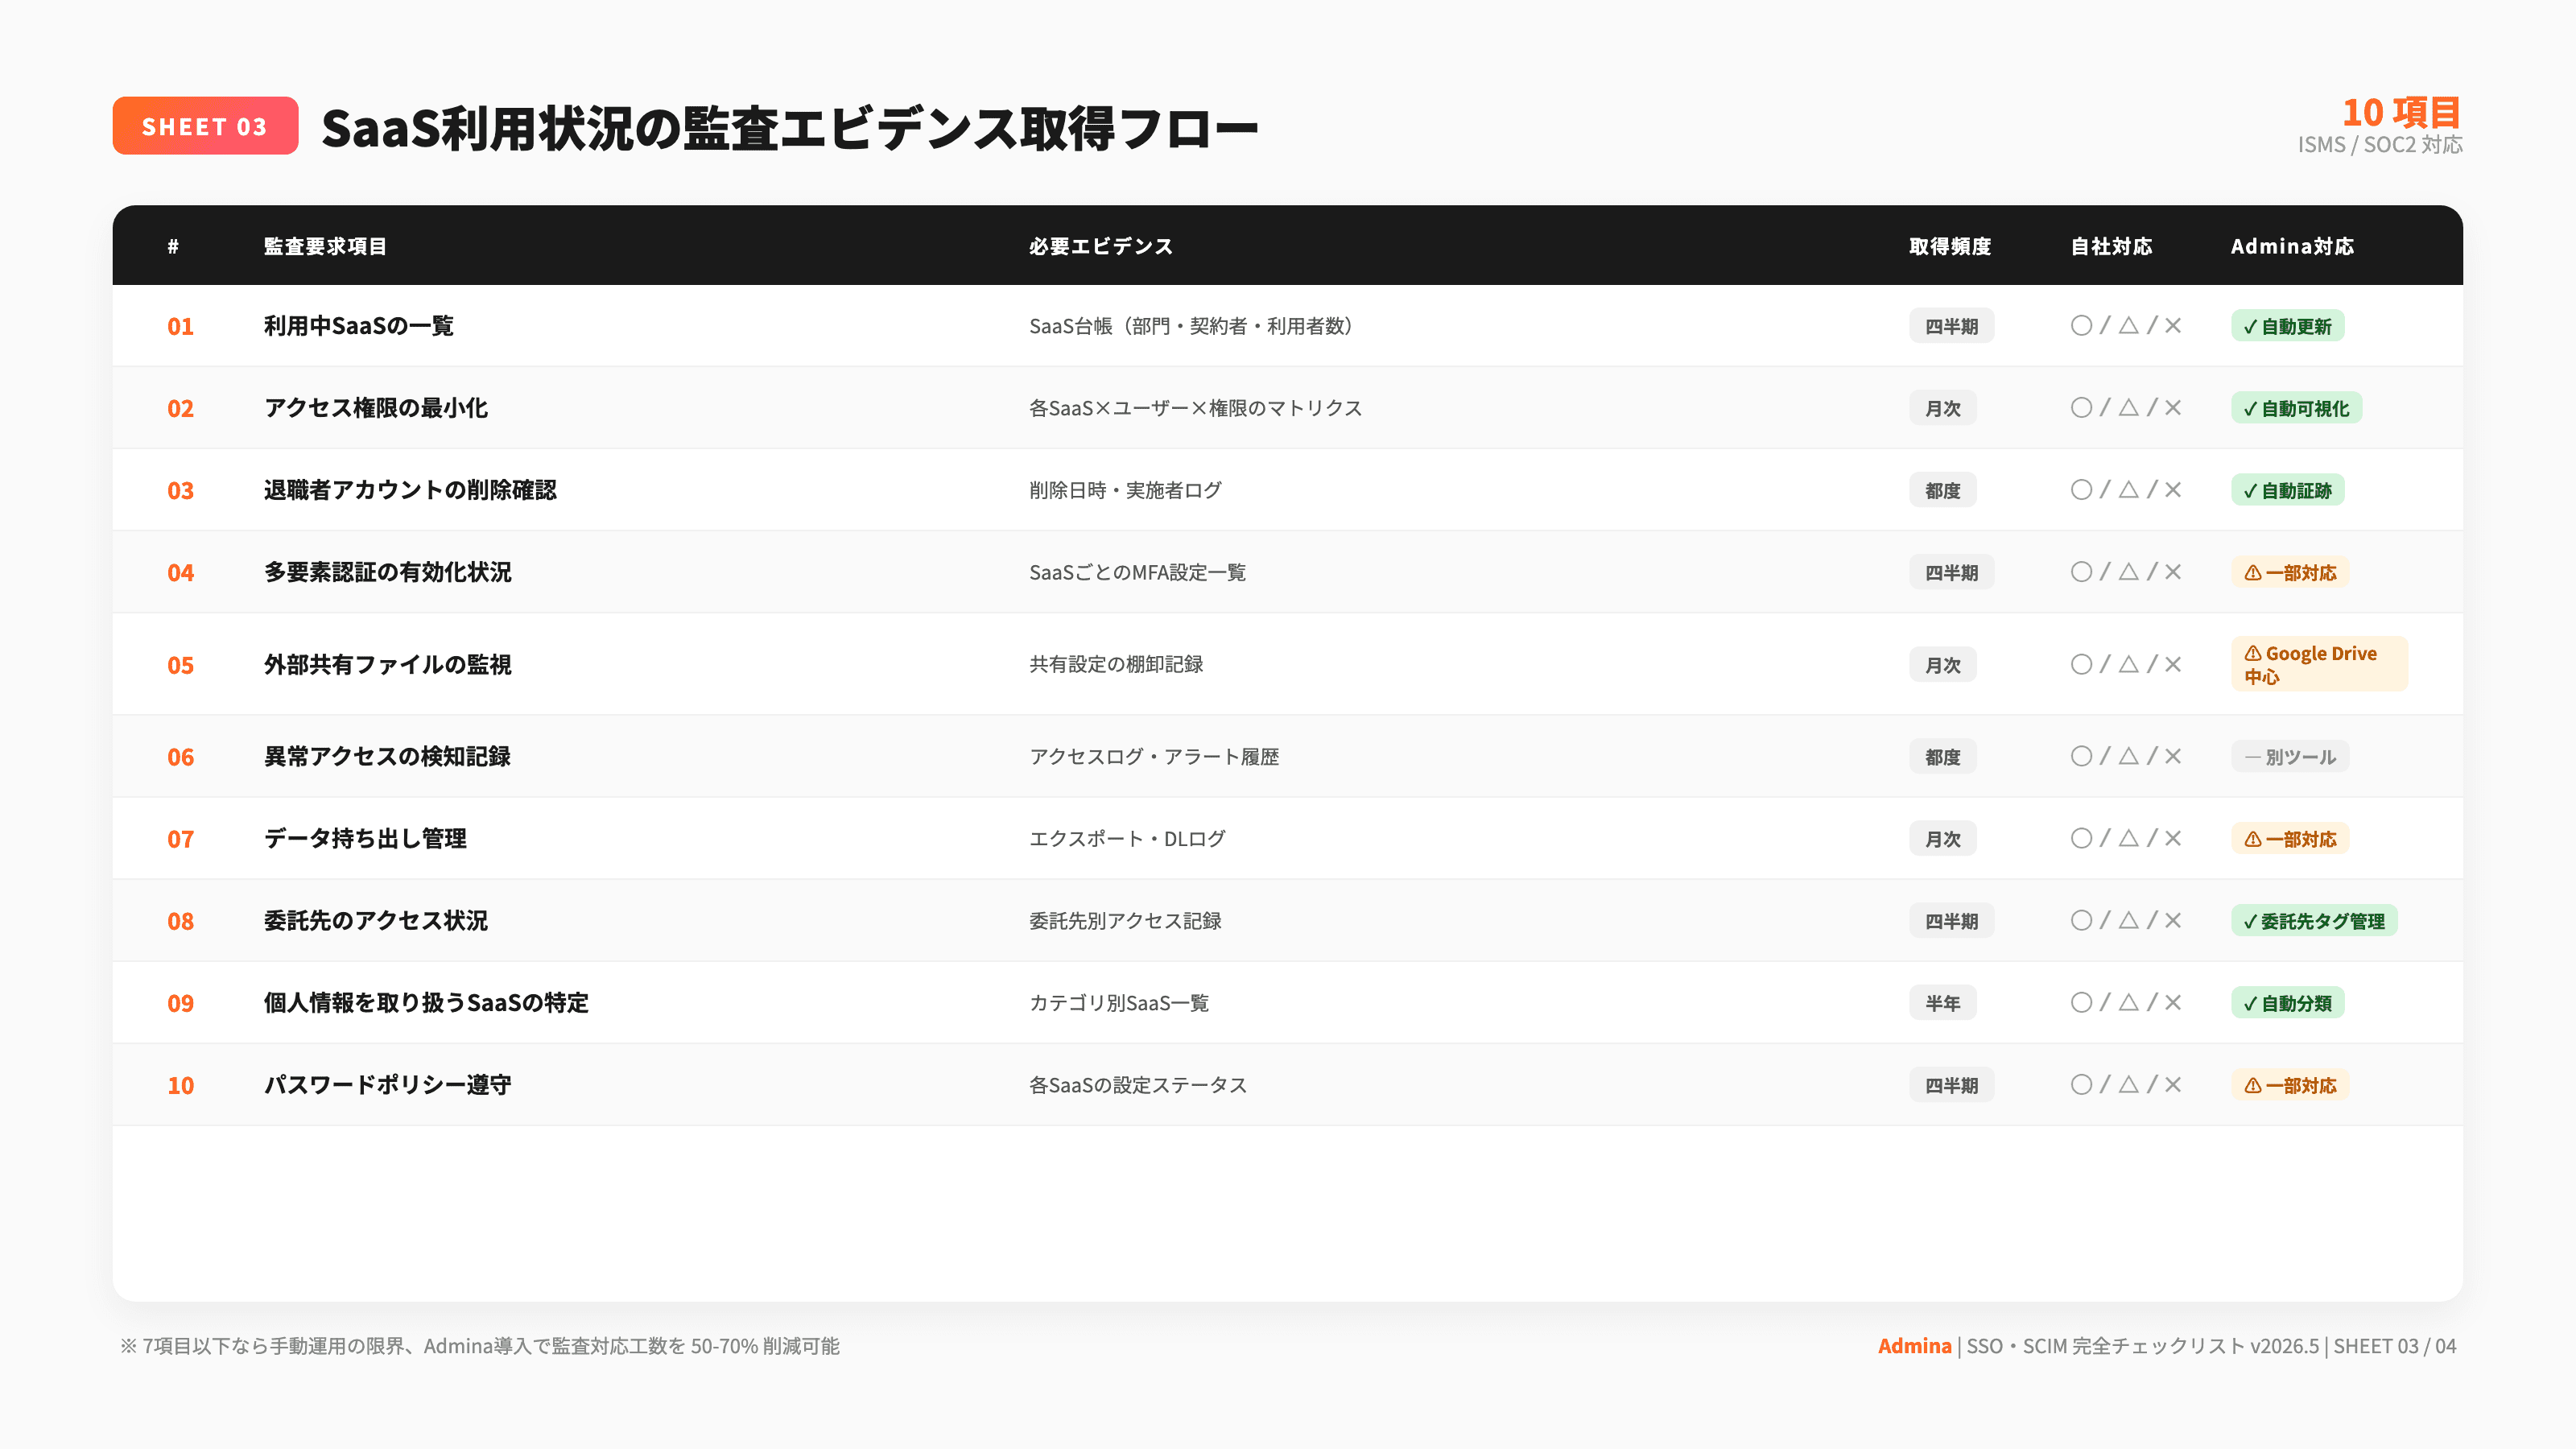Click 削除日時・実施者ログ evidence text
Image resolution: width=2576 pixels, height=1449 pixels.
click(x=1125, y=490)
